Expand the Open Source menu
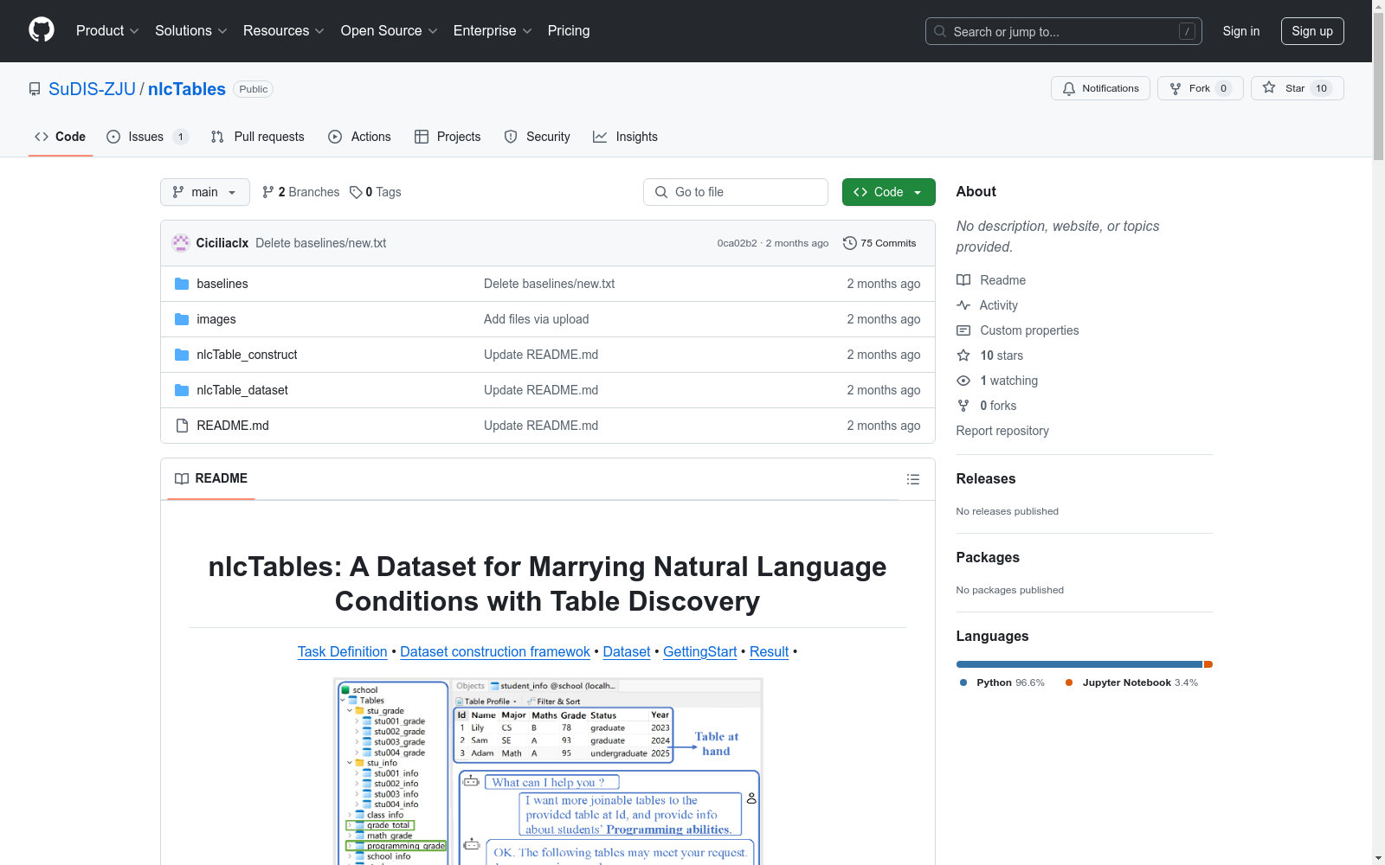This screenshot has width=1385, height=865. 390,30
